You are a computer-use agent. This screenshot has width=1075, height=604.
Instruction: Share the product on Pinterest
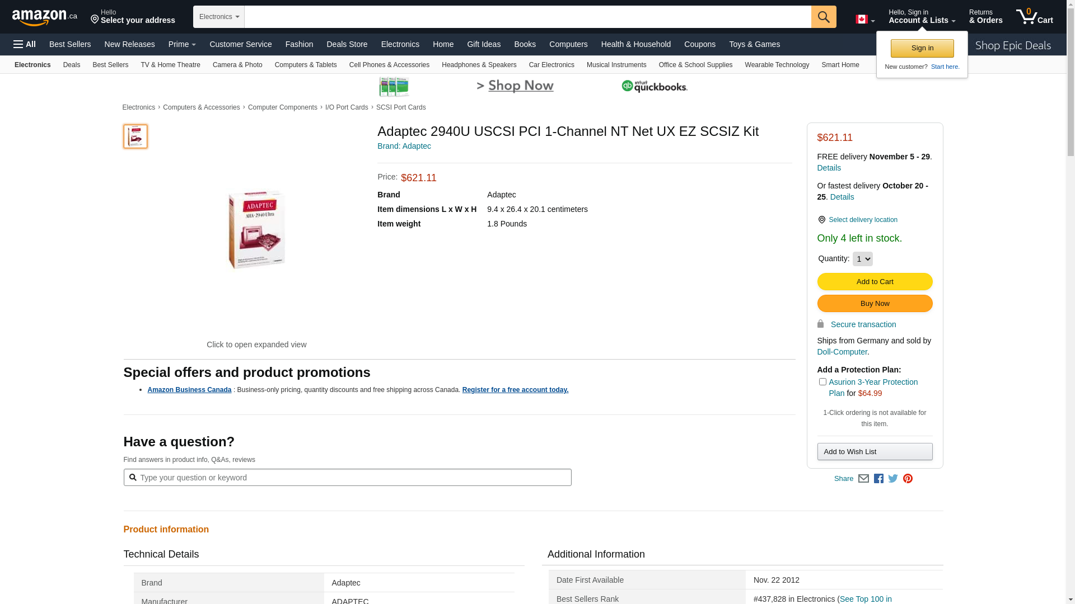[908, 479]
